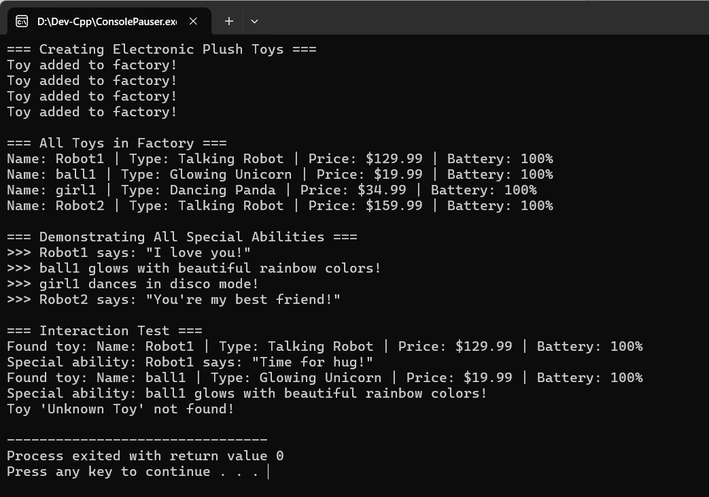Click the Robot1 says "I love you!" line
The image size is (709, 497).
(x=128, y=252)
